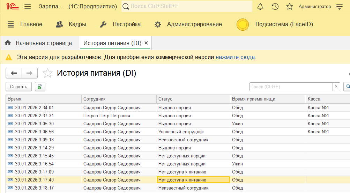Close the История питания (DI) tab

click(x=146, y=43)
